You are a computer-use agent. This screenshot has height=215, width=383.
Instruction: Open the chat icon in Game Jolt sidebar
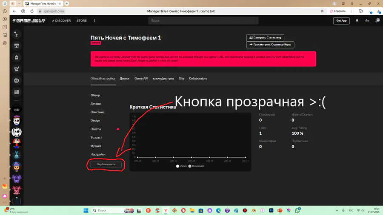click(x=16, y=34)
